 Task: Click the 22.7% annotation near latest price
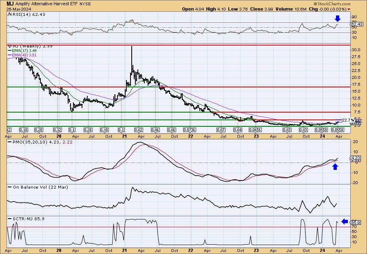click(348, 120)
